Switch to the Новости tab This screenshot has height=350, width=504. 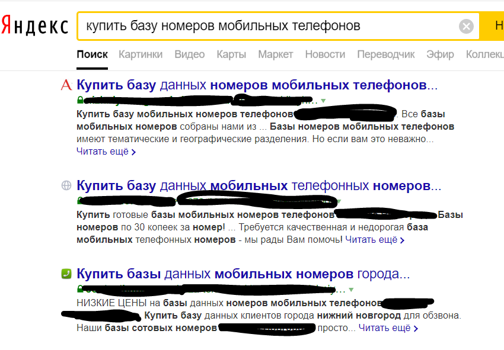[x=325, y=53]
